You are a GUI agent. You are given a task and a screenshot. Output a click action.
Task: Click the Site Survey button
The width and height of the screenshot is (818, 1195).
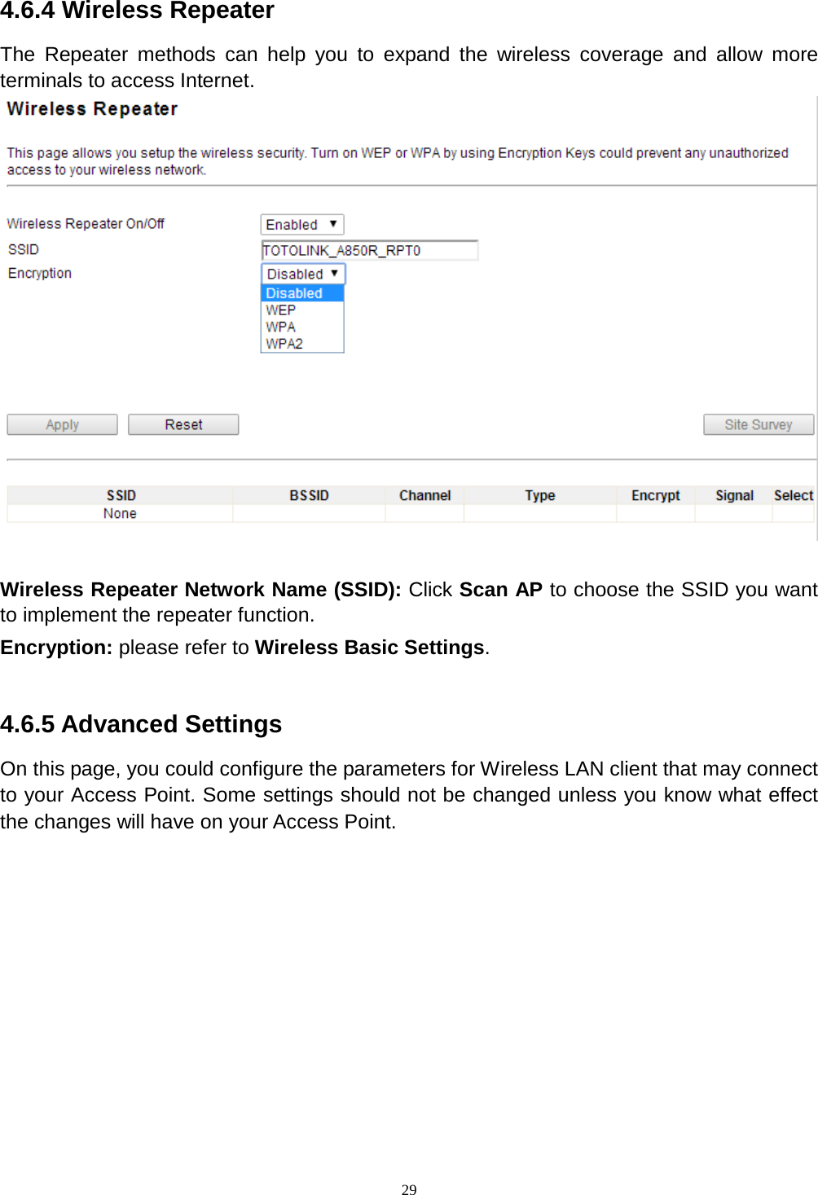tap(759, 424)
